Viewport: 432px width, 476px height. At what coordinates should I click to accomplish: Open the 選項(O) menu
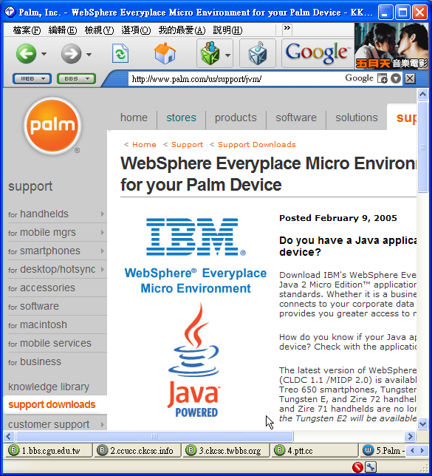[136, 30]
